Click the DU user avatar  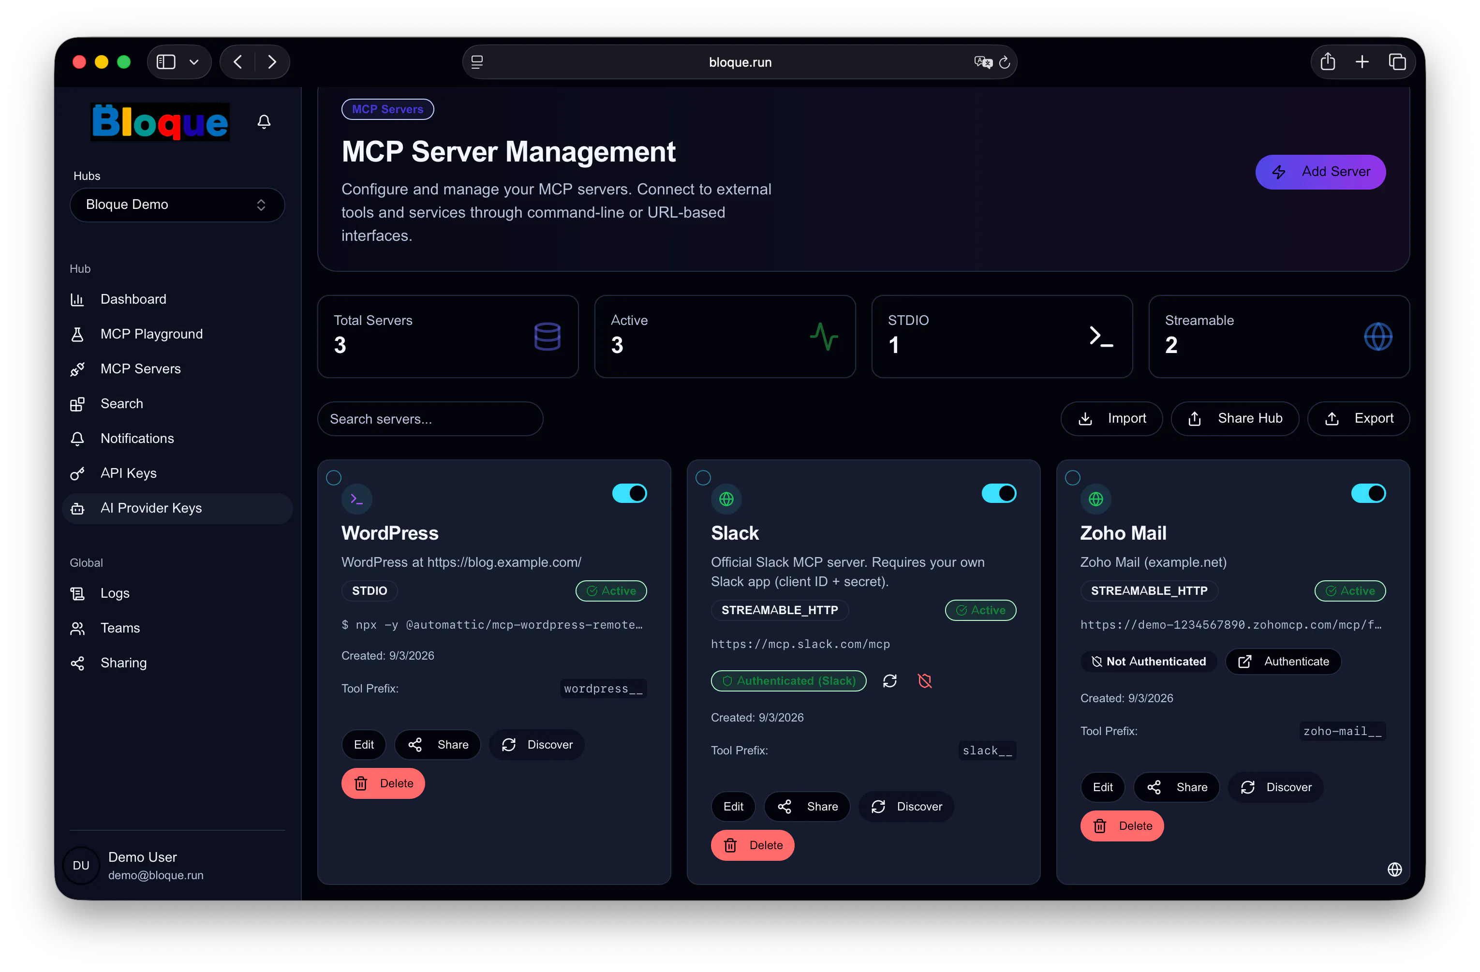coord(81,866)
